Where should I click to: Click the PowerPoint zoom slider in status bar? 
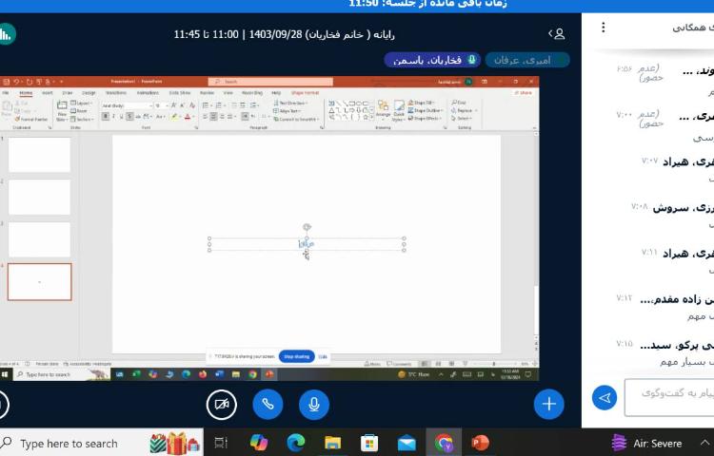pyautogui.click(x=493, y=364)
